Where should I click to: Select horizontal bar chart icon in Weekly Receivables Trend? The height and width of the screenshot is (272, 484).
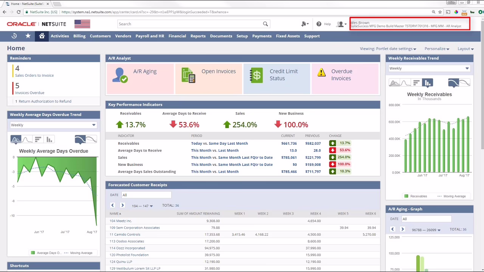[416, 83]
